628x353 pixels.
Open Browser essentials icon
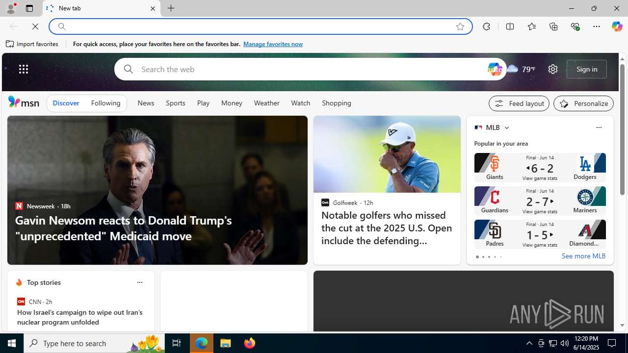(x=575, y=26)
